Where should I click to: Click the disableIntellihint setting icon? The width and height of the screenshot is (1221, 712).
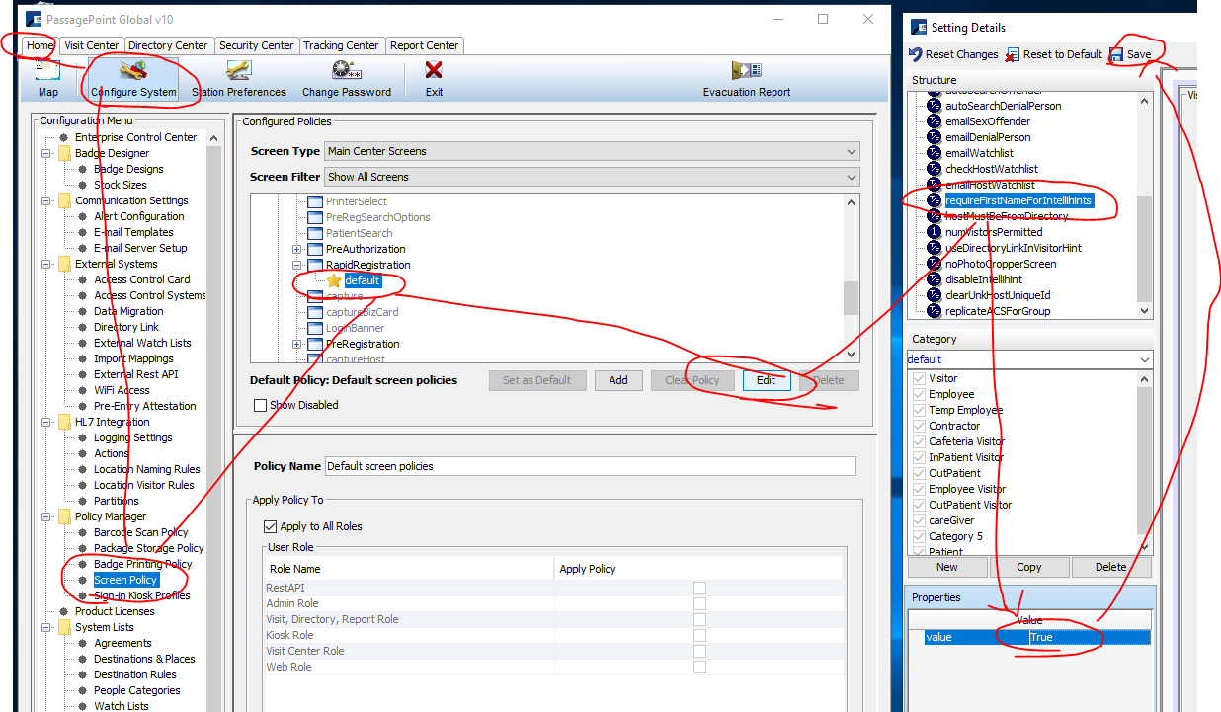point(935,279)
